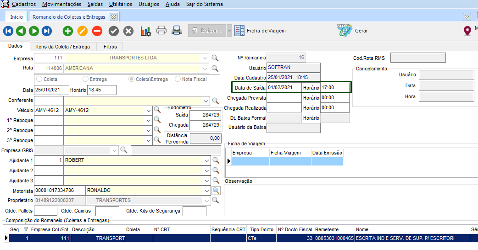
Task: Open the Rota AMERICANA dropdown
Action: [x=204, y=68]
